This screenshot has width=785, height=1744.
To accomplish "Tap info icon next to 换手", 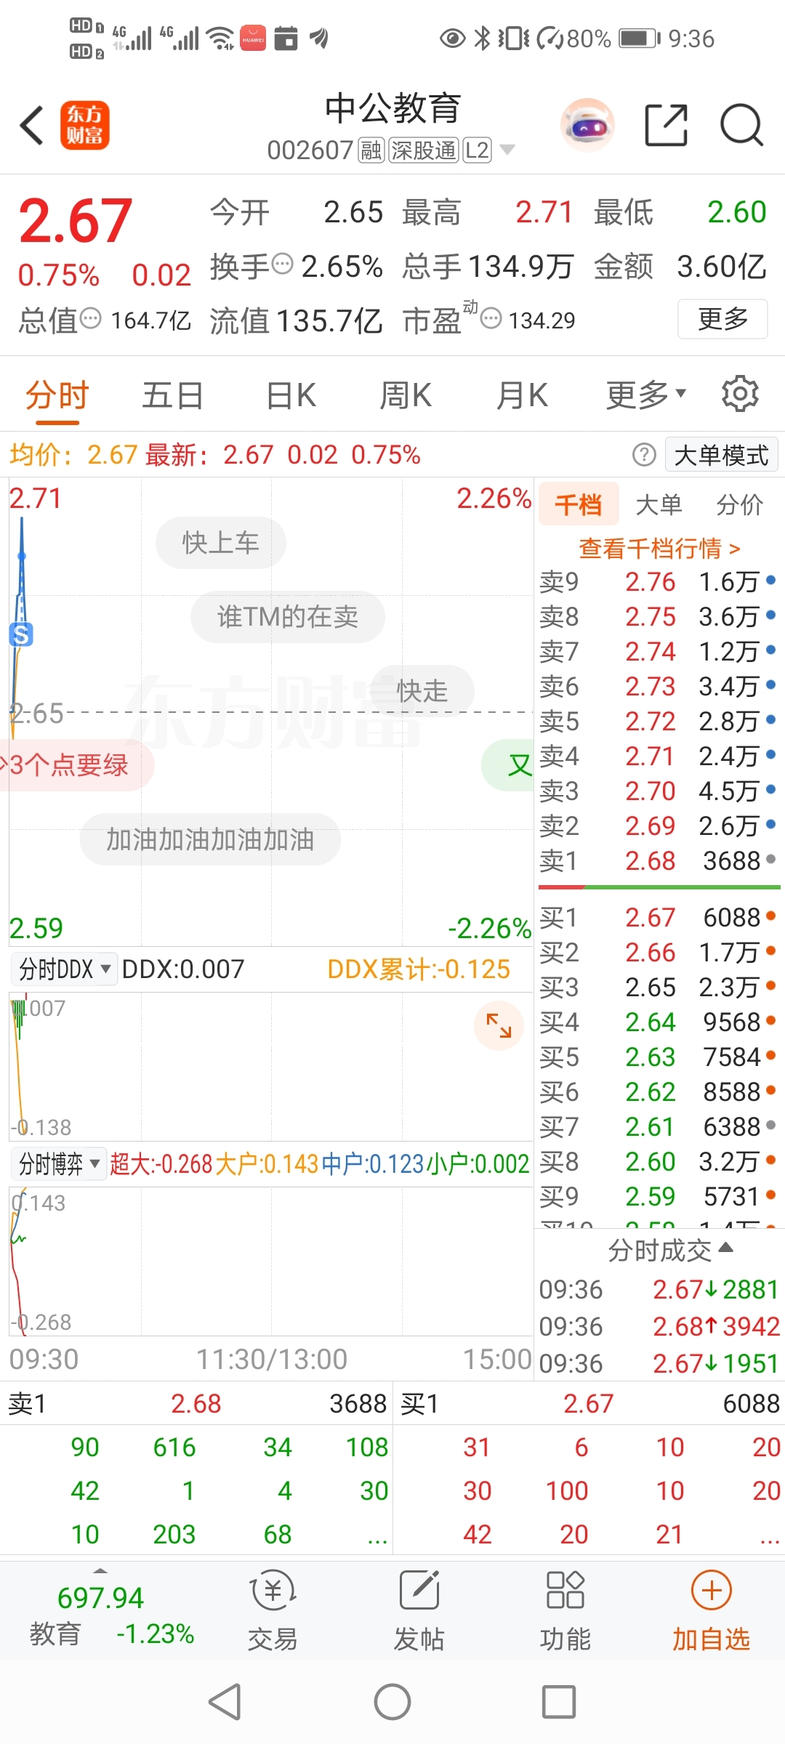I will coord(282,263).
